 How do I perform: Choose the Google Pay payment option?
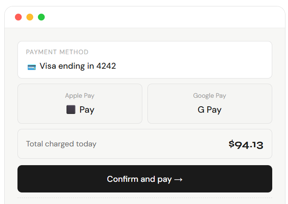(210, 104)
